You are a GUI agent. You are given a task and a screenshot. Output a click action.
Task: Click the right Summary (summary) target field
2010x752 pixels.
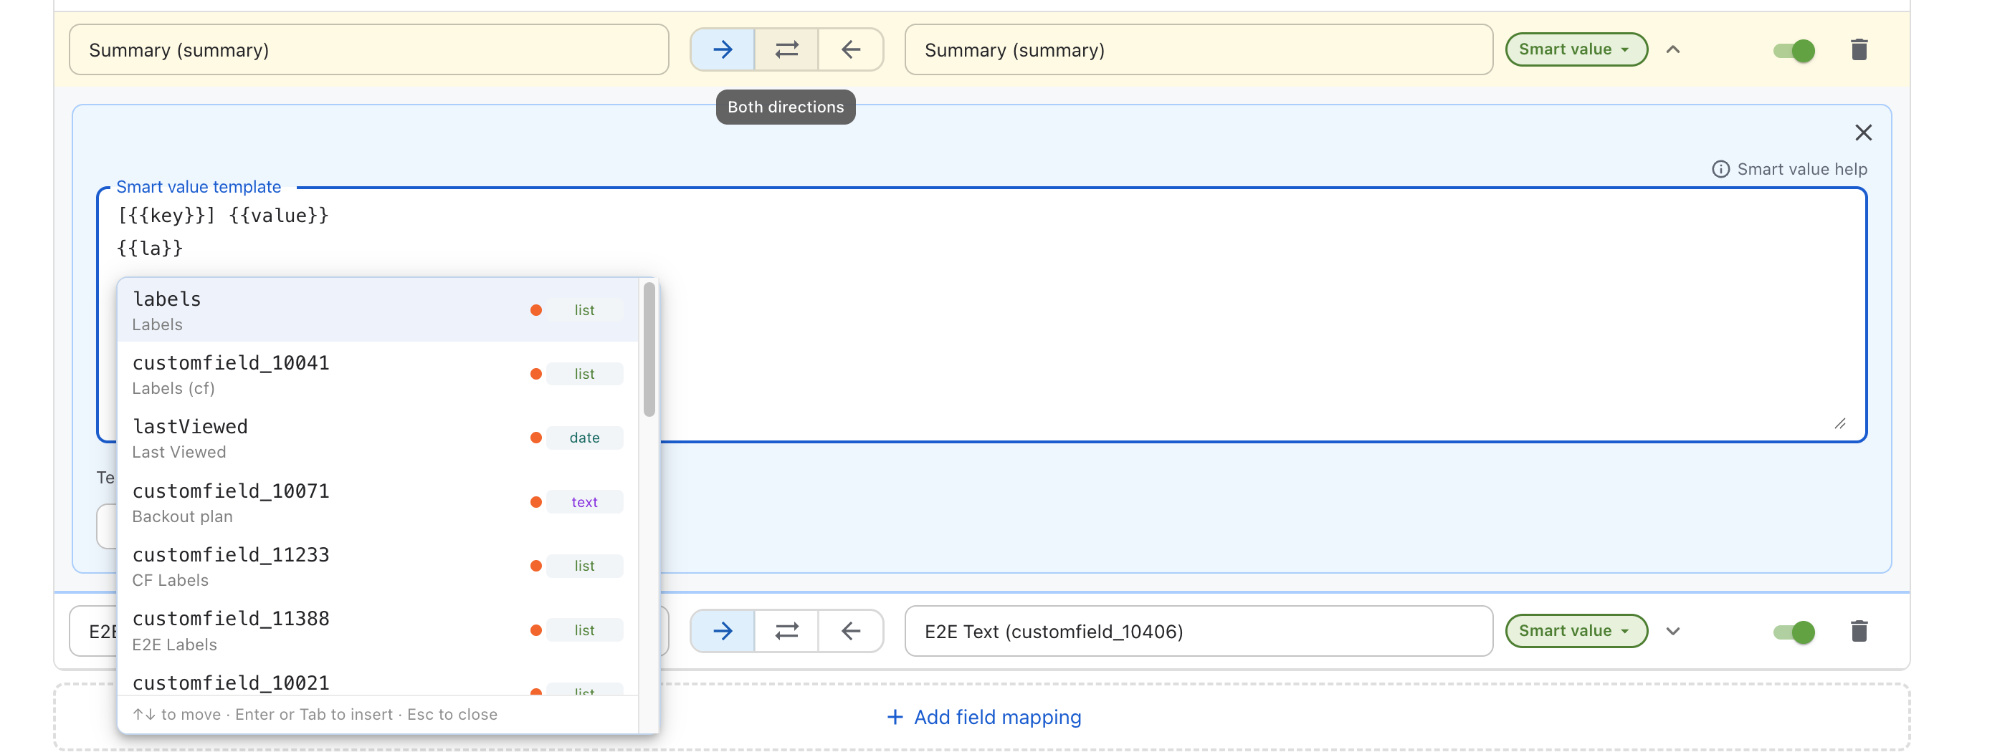coord(1199,50)
